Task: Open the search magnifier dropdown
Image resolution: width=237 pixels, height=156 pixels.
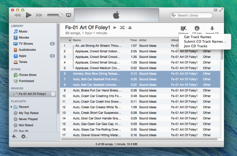Action: 174,15
